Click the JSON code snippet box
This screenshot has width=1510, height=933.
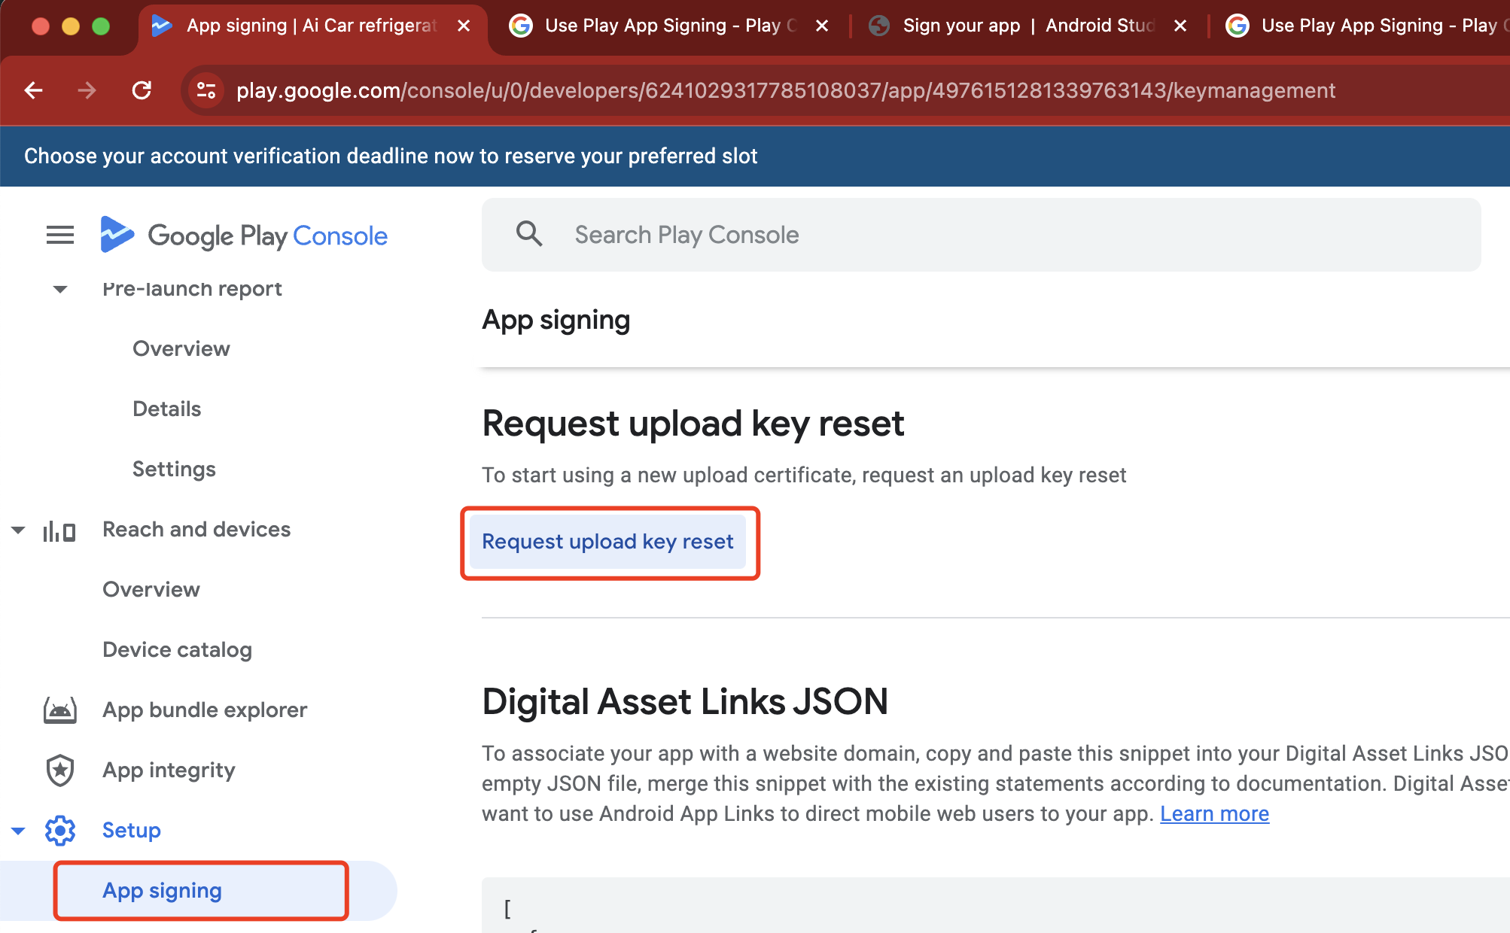995,905
